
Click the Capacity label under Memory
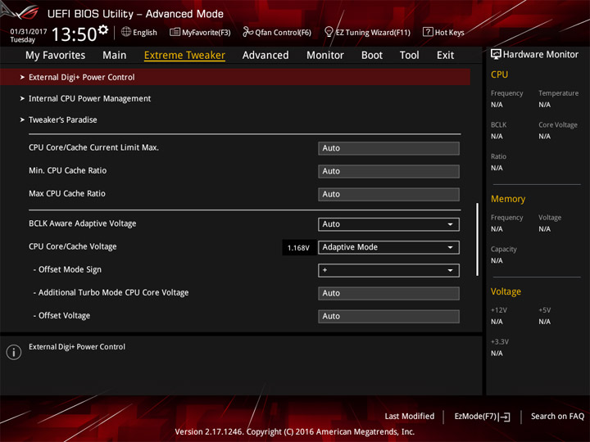point(504,249)
